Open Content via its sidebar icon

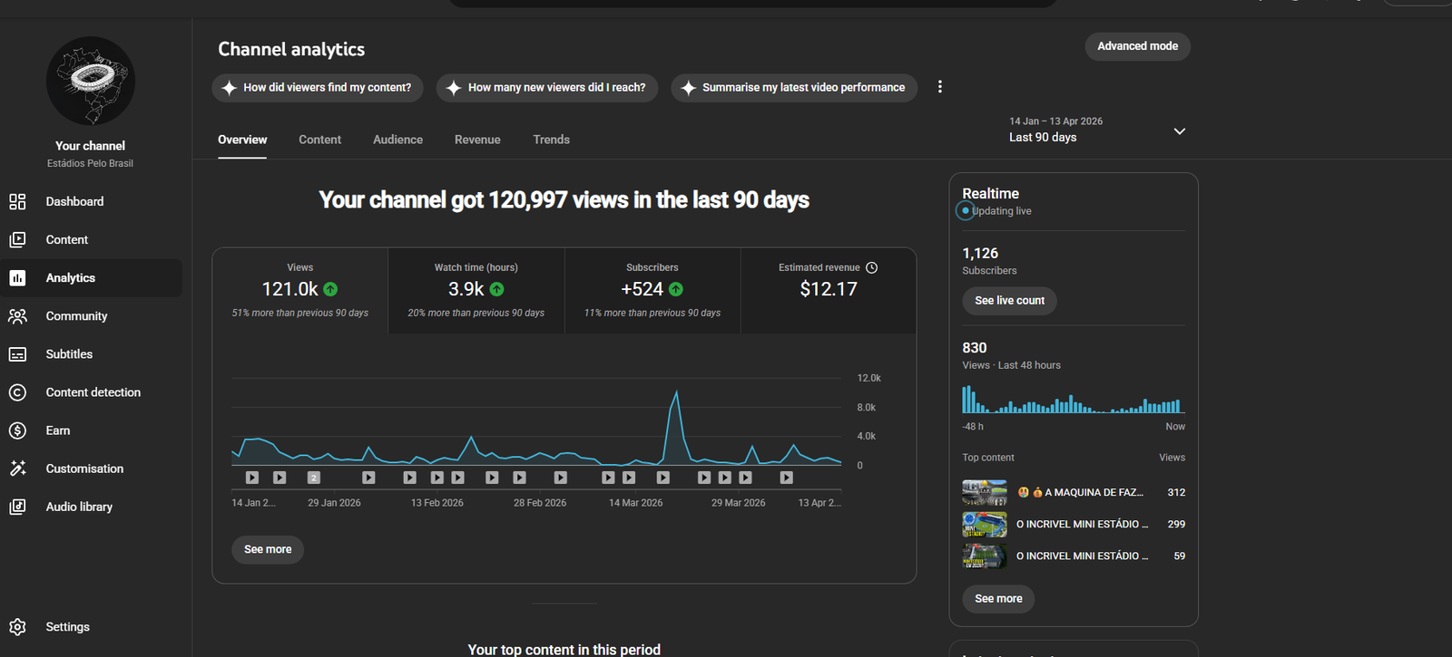point(17,240)
